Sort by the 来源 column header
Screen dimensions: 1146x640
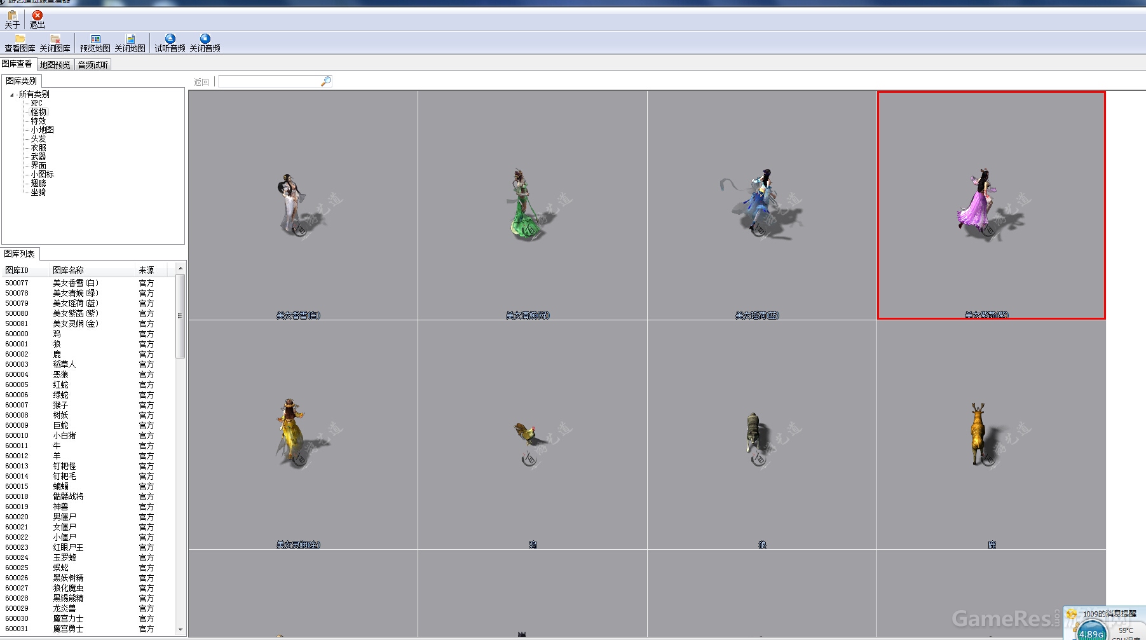153,270
